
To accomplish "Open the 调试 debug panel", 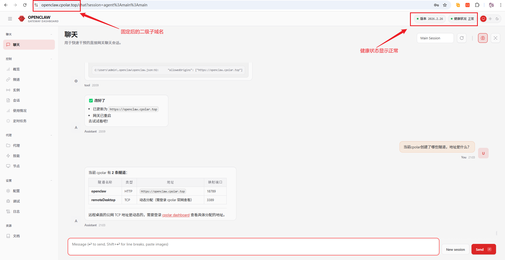I will (x=16, y=201).
